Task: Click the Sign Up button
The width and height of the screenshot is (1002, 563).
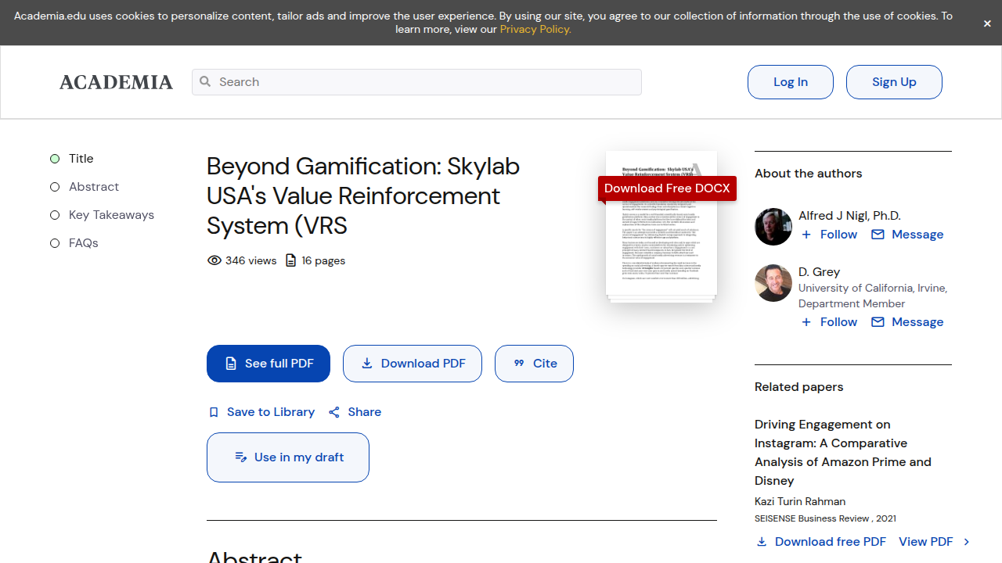Action: point(894,82)
